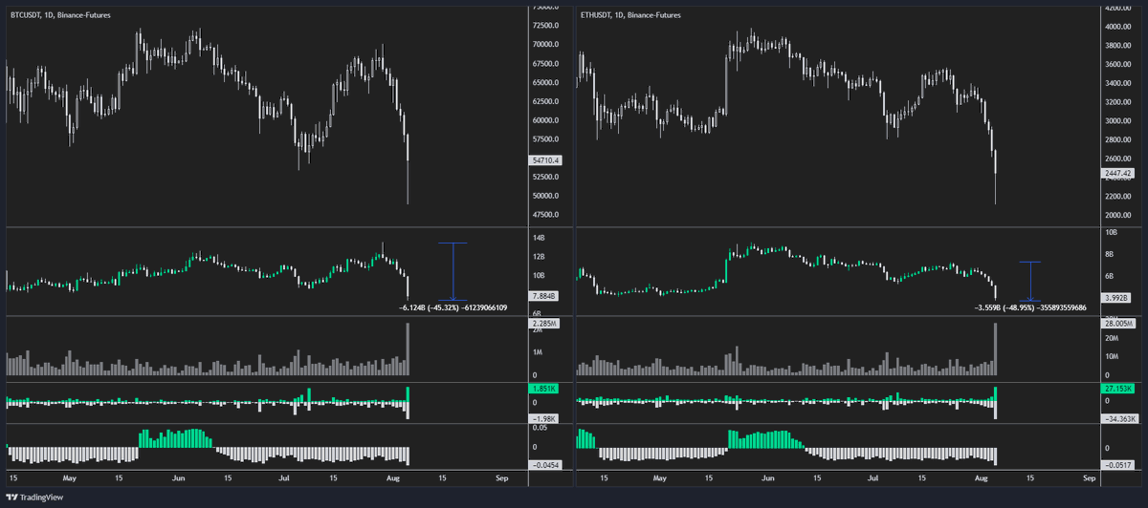Click the Sep label on BTC time axis
Image resolution: width=1148 pixels, height=508 pixels.
coord(500,476)
